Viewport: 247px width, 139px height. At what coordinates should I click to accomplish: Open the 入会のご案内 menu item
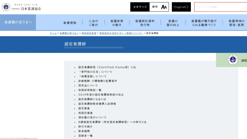[94, 23]
